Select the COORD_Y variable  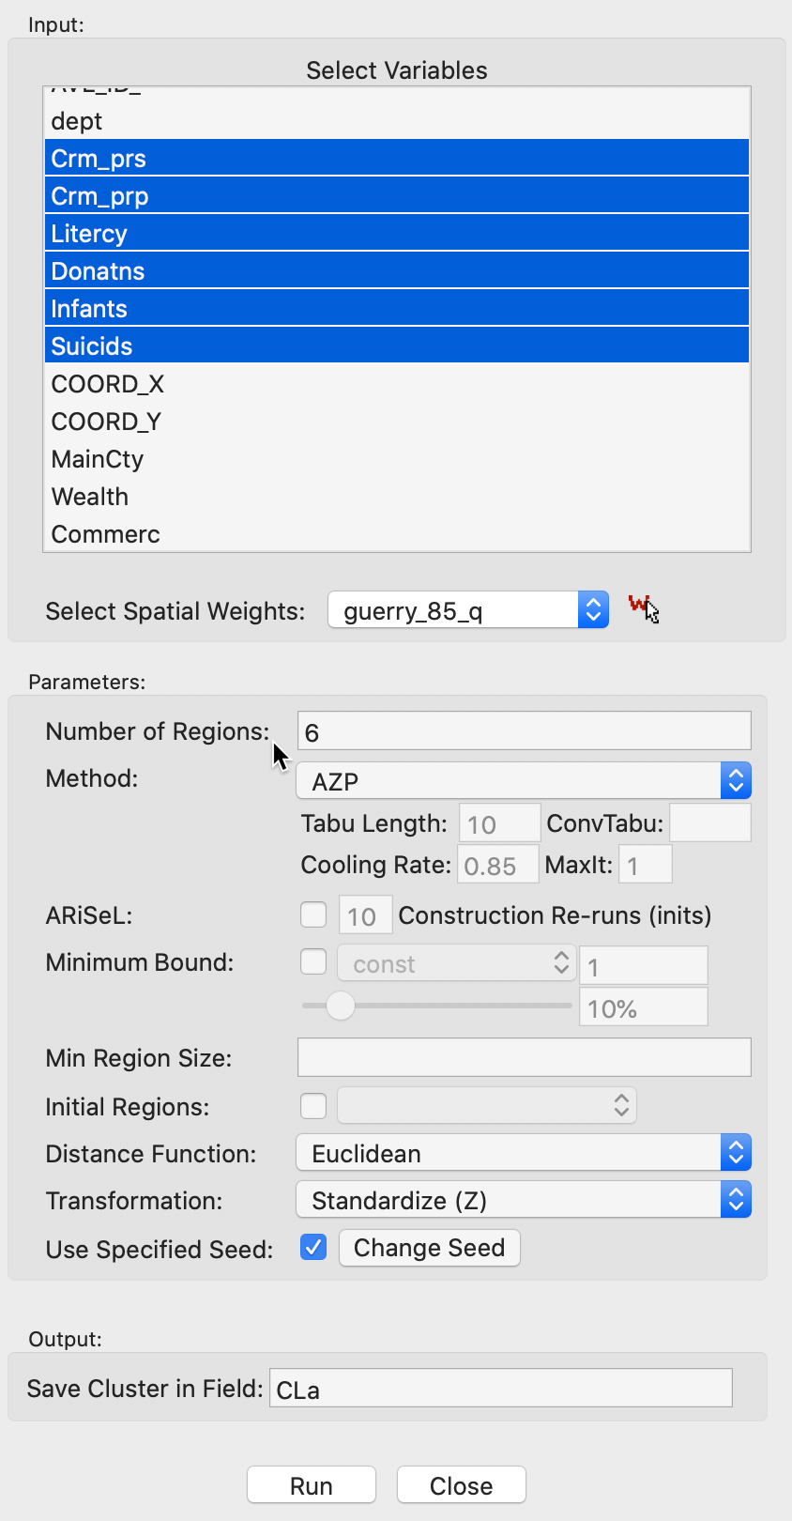pos(397,421)
